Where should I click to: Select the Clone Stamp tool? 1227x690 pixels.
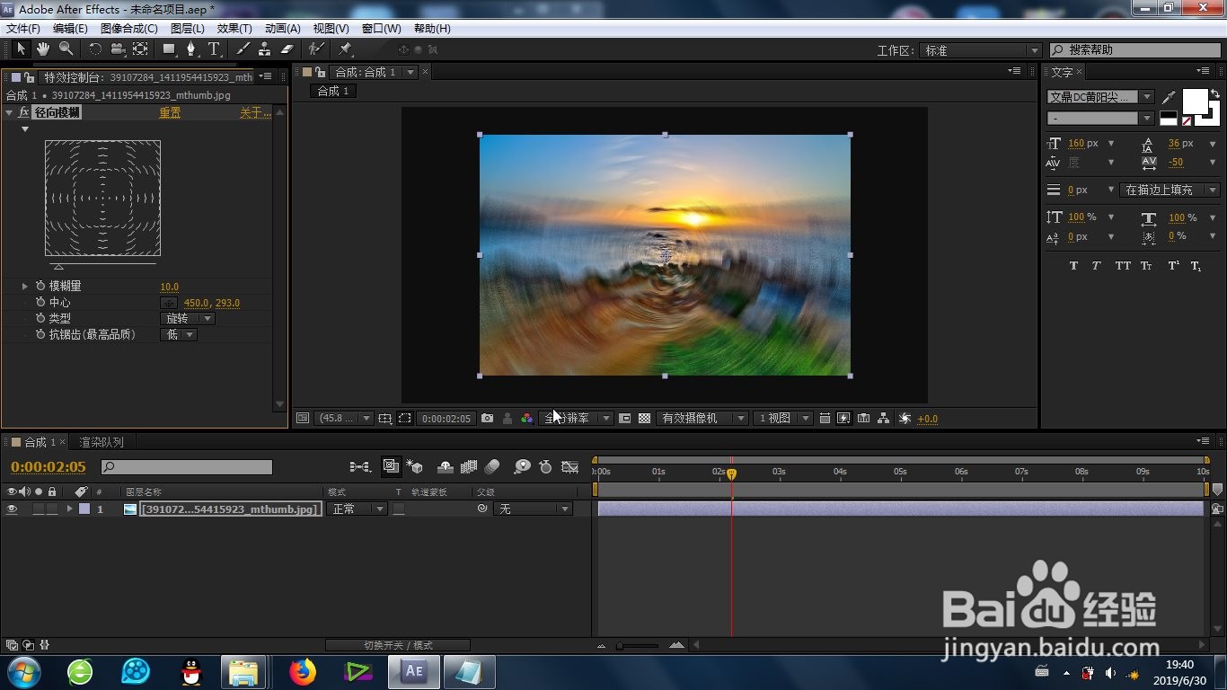[x=265, y=49]
